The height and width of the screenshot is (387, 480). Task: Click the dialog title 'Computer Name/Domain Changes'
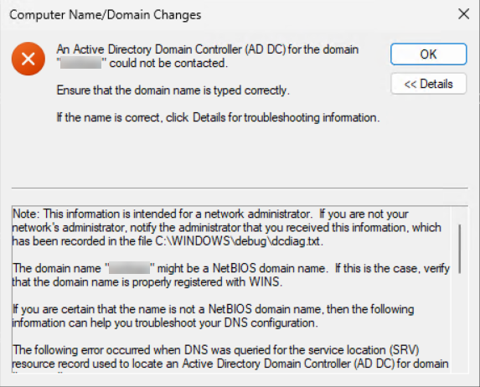point(106,15)
